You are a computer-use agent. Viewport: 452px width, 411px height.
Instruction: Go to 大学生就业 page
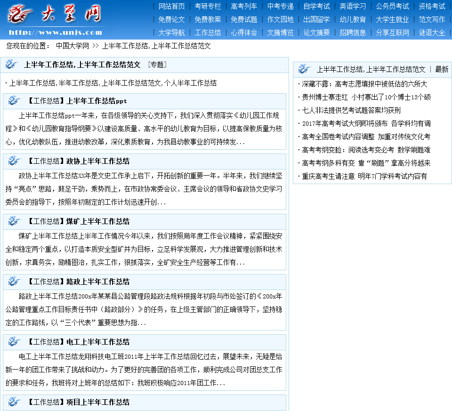point(392,19)
